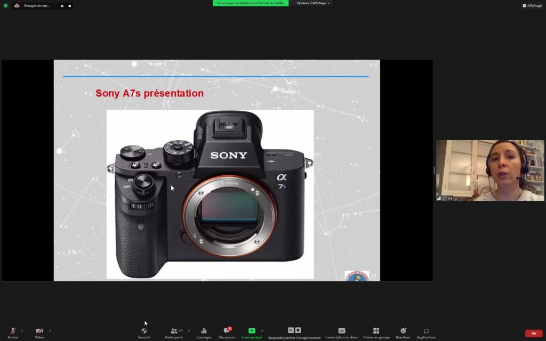Pause recording from the top recording indicator
Viewport: 546px width, 341px height.
point(62,6)
